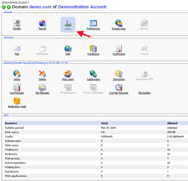Open the Directories folder icon

pos(119,74)
